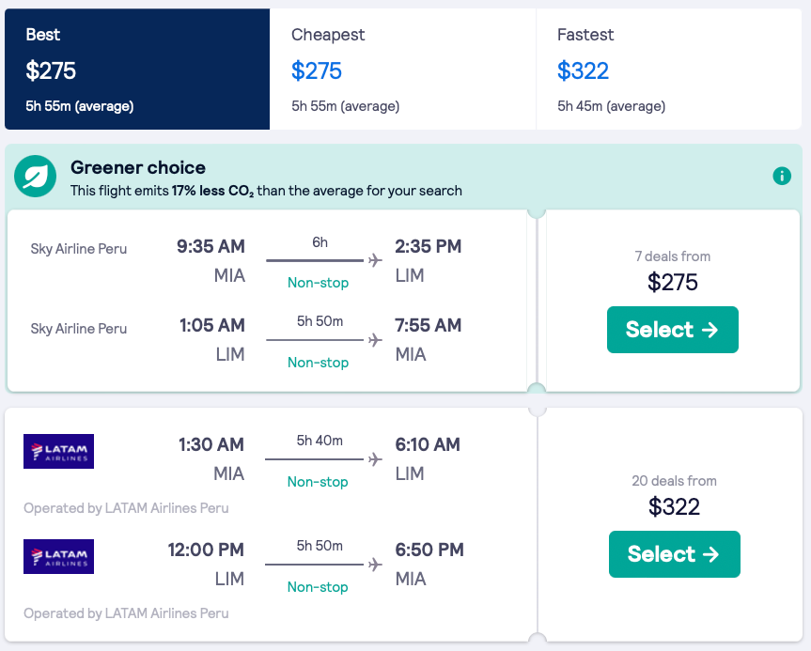Switch to the Best sorting tab
The image size is (811, 651).
(137, 70)
